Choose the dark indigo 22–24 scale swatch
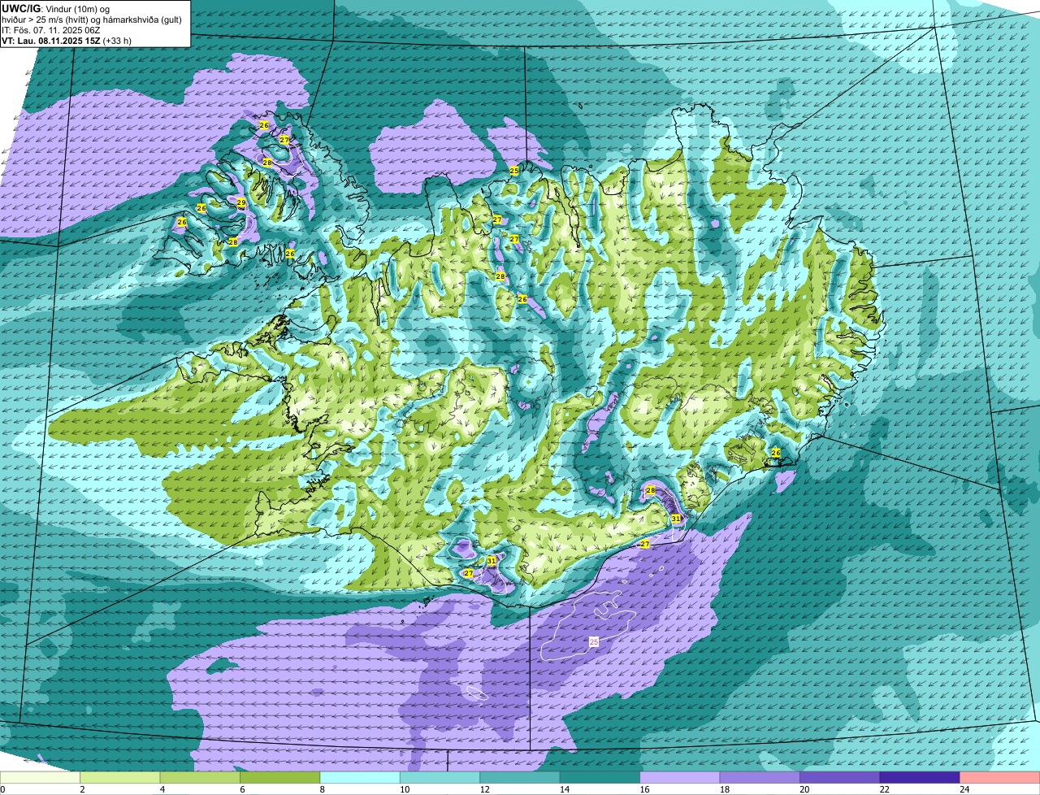The width and height of the screenshot is (1040, 795). tap(921, 778)
